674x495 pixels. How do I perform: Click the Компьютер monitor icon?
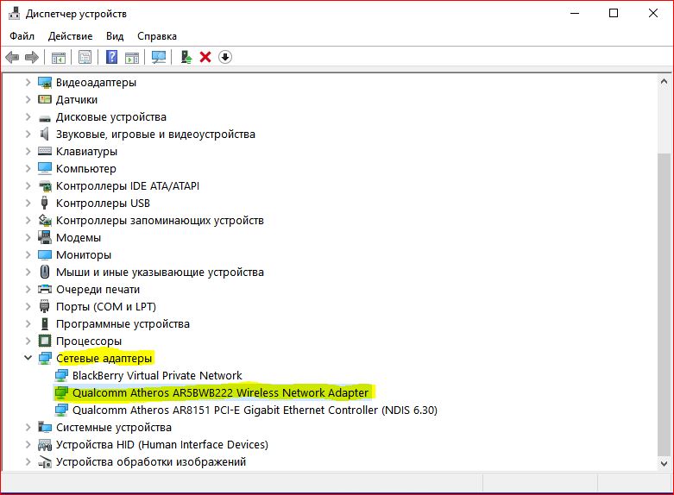tap(45, 168)
